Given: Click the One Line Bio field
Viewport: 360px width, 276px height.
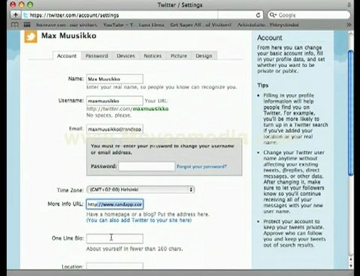Looking at the screenshot, I should tap(115, 238).
